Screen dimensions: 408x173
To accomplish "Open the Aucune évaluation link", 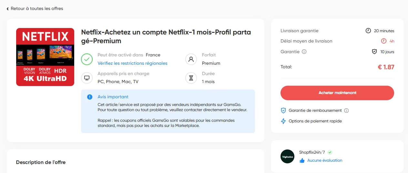I will (x=325, y=160).
